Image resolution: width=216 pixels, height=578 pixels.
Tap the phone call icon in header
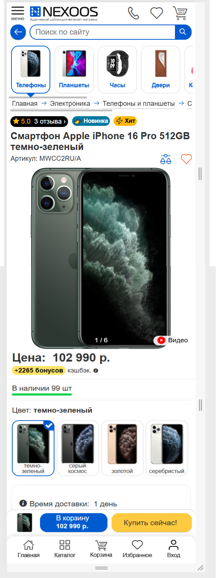pos(134,13)
